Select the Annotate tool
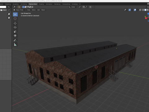149x112 pixels. click(15, 40)
